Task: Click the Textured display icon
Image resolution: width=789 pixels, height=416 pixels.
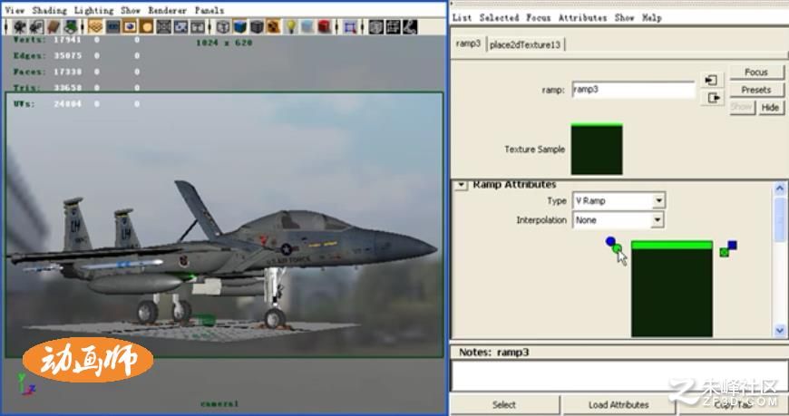Action: pyautogui.click(x=274, y=27)
